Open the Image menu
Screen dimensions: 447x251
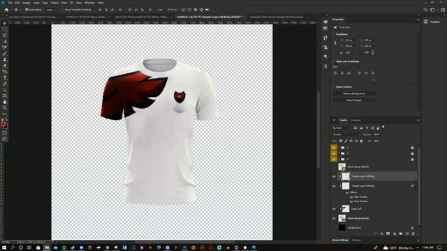(x=26, y=3)
